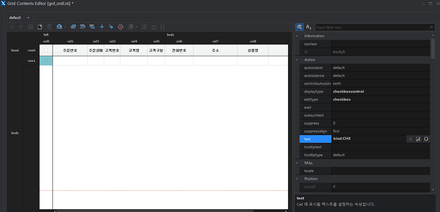Click the edit expression icon beside bind:CHK
This screenshot has height=212, width=440.
tap(427, 139)
